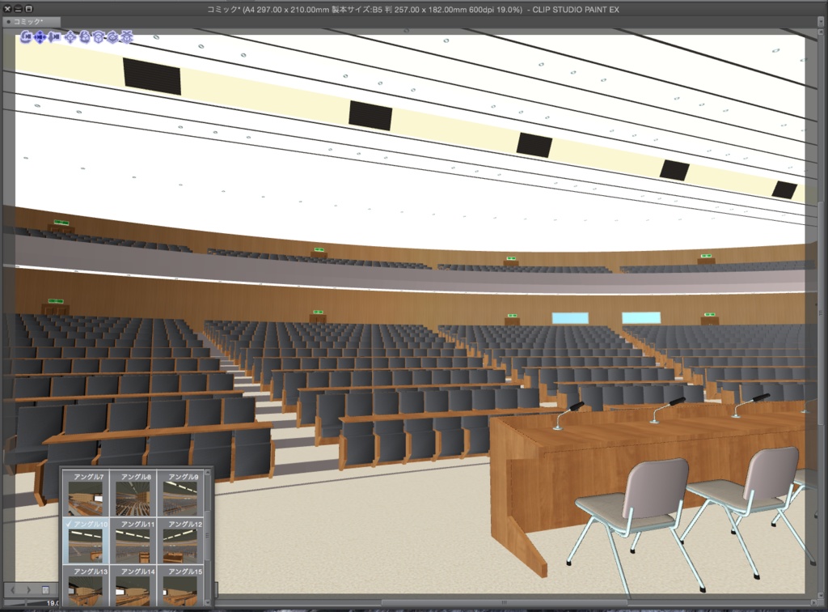
Task: Choose the アングル8 camera preset
Action: coord(133,494)
